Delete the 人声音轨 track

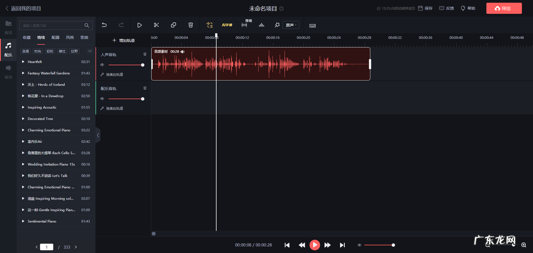[x=144, y=54]
